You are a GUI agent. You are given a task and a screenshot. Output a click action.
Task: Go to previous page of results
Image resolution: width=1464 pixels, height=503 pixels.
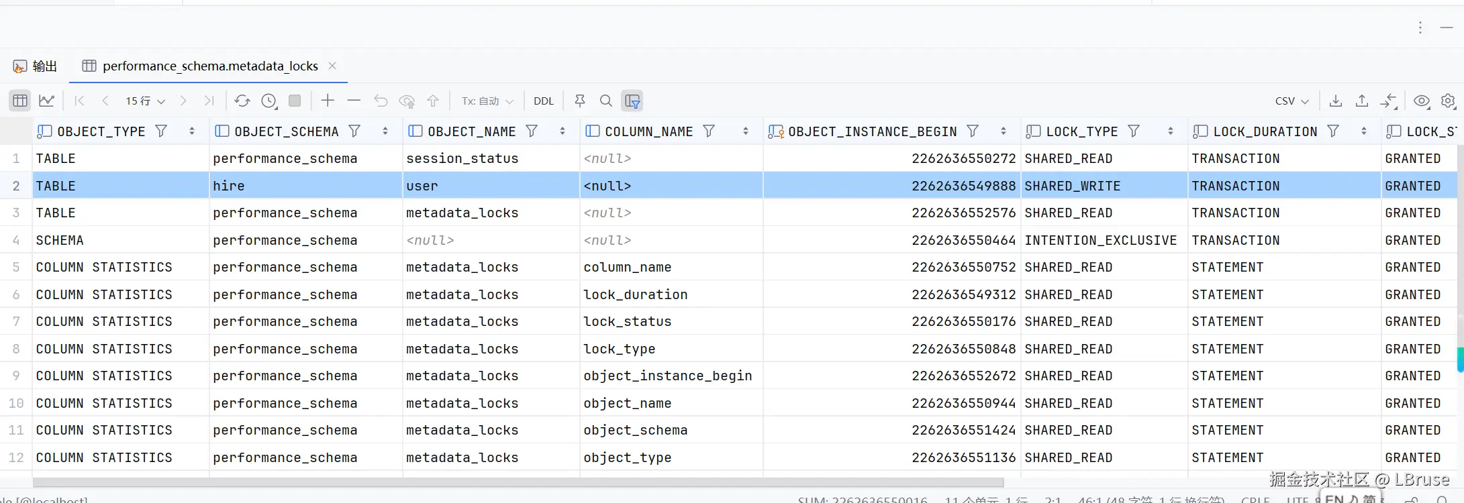click(105, 101)
